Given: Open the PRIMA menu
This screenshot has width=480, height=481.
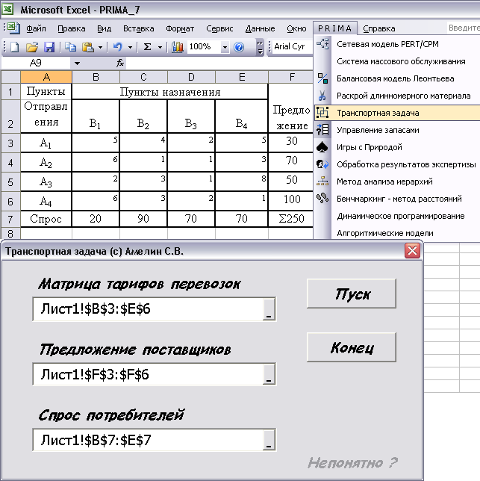Looking at the screenshot, I should 334,28.
